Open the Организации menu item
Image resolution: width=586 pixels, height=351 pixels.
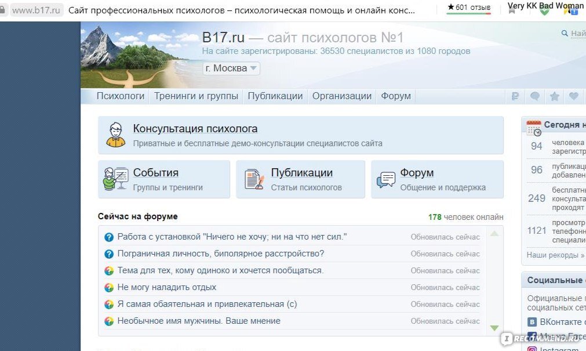pyautogui.click(x=341, y=96)
